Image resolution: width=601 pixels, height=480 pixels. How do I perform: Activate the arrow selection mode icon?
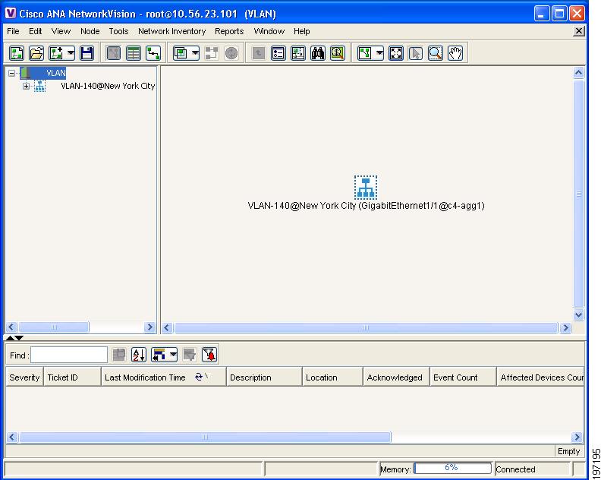pyautogui.click(x=416, y=53)
